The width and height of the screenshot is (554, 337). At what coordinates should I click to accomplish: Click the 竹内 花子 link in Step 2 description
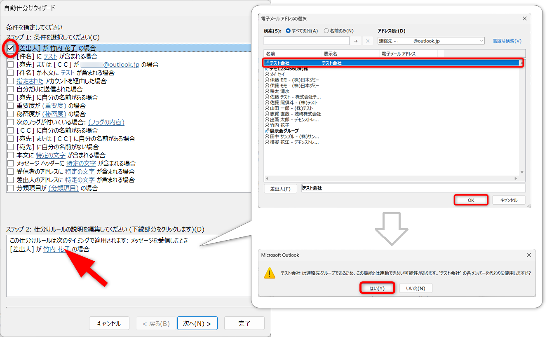coord(56,249)
